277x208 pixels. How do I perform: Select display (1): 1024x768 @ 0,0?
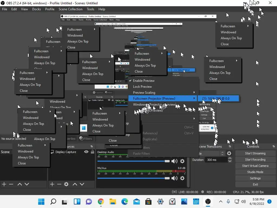[218, 99]
